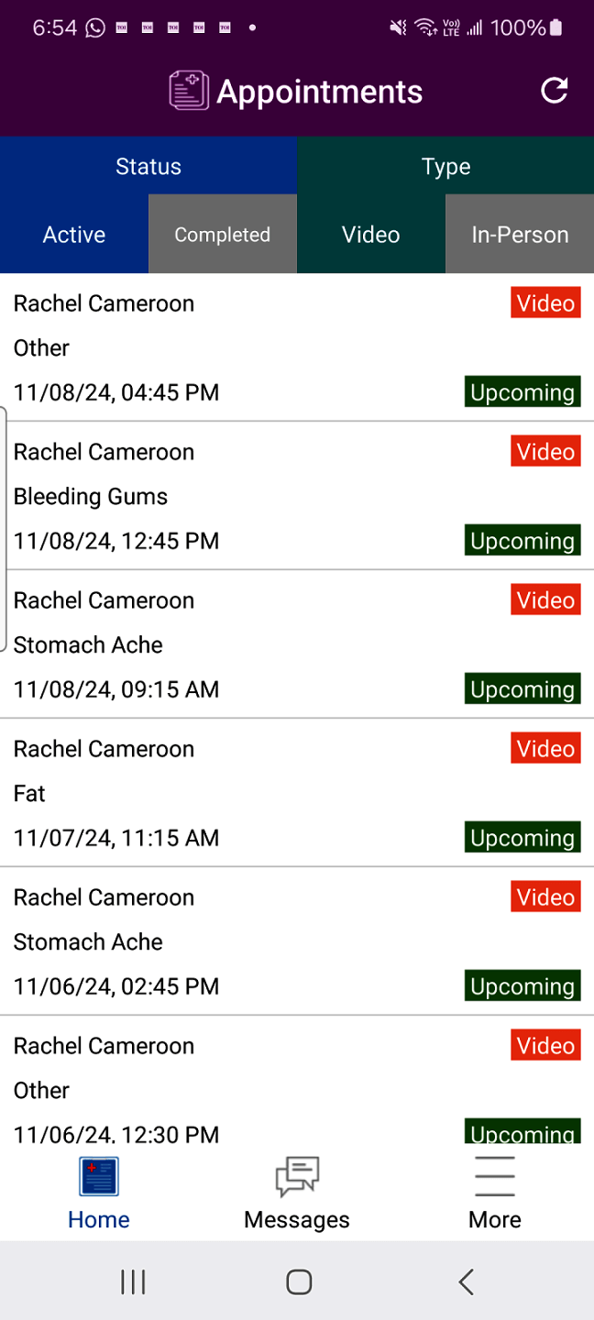The width and height of the screenshot is (594, 1320).
Task: Tap the refresh icon in the header
Action: 554,91
